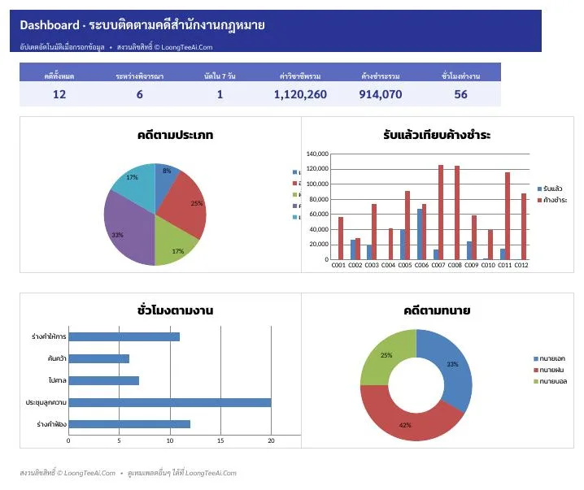Click the C010 axis label
This screenshot has width=584, height=490.
(x=488, y=265)
